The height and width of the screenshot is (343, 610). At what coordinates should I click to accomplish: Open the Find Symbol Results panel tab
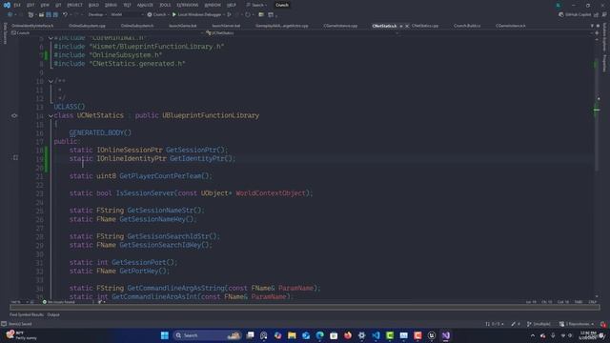tap(27, 314)
